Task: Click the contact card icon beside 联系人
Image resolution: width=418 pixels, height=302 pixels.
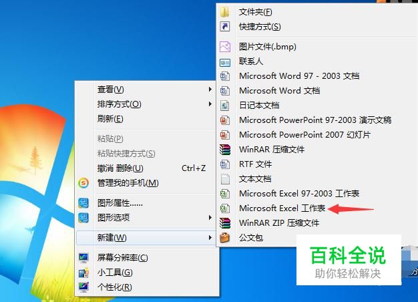Action: [x=225, y=63]
